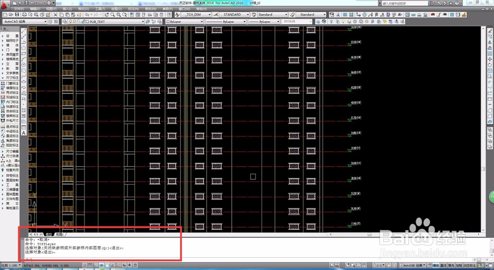Open the BYCOLOR plot style dropdown
This screenshot has width=494, height=270.
coord(310,21)
